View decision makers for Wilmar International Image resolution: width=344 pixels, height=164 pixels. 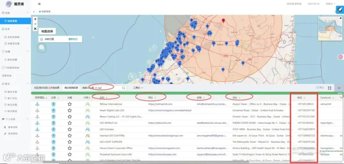point(88,104)
